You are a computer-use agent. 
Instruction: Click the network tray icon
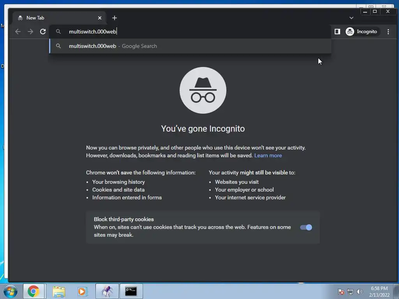point(350,292)
